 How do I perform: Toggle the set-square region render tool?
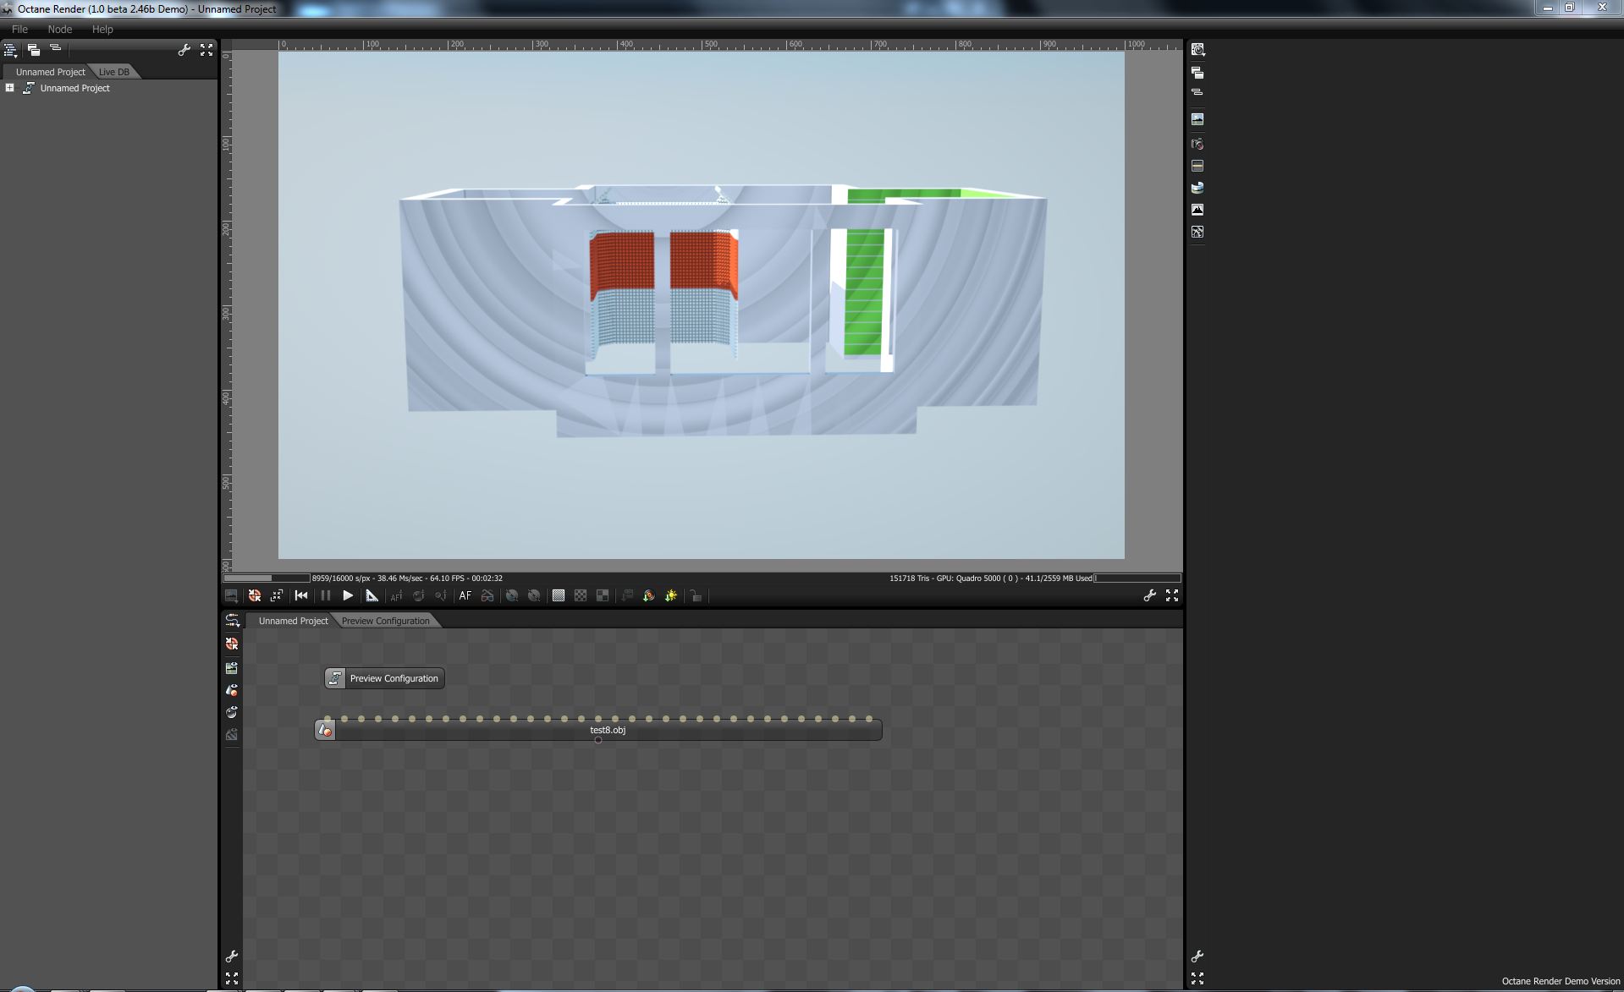pyautogui.click(x=372, y=596)
